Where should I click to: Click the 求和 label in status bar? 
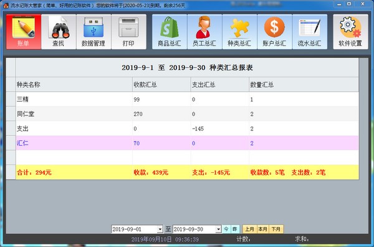(302, 239)
